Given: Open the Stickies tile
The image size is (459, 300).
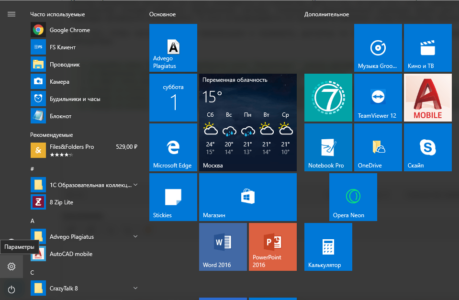Looking at the screenshot, I should click(x=173, y=197).
